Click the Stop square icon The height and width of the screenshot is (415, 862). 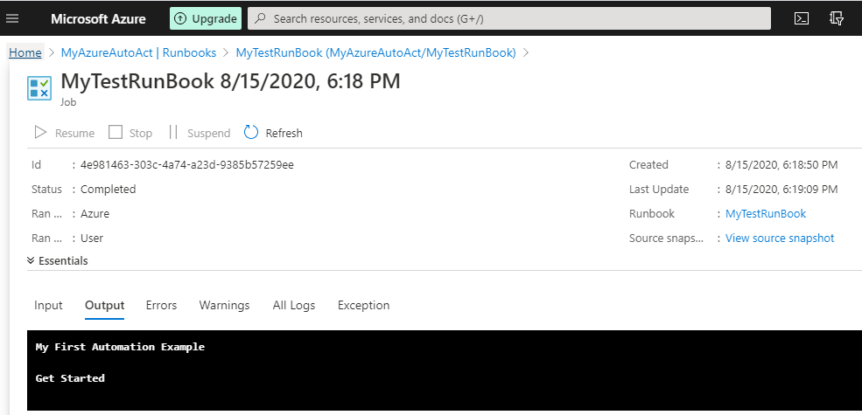(116, 132)
